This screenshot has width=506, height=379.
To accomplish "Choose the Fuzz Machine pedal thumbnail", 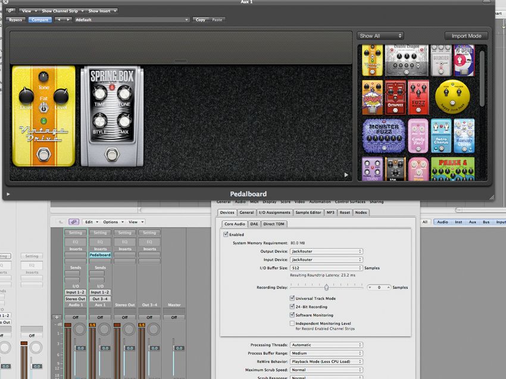I will click(418, 97).
